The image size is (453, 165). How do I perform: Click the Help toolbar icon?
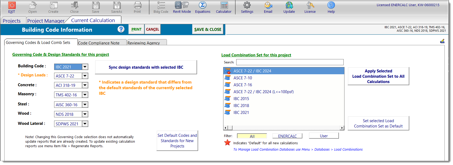click(x=331, y=5)
